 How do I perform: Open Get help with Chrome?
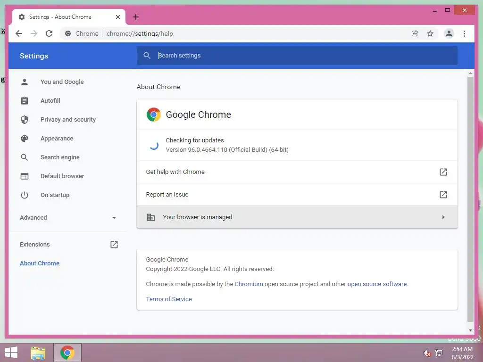[x=297, y=172]
